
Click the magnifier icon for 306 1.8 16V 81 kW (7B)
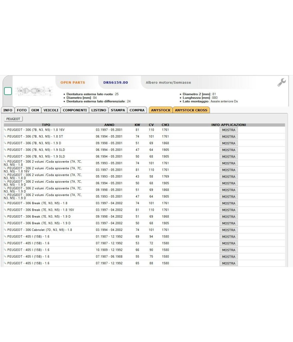pyautogui.click(x=5, y=130)
